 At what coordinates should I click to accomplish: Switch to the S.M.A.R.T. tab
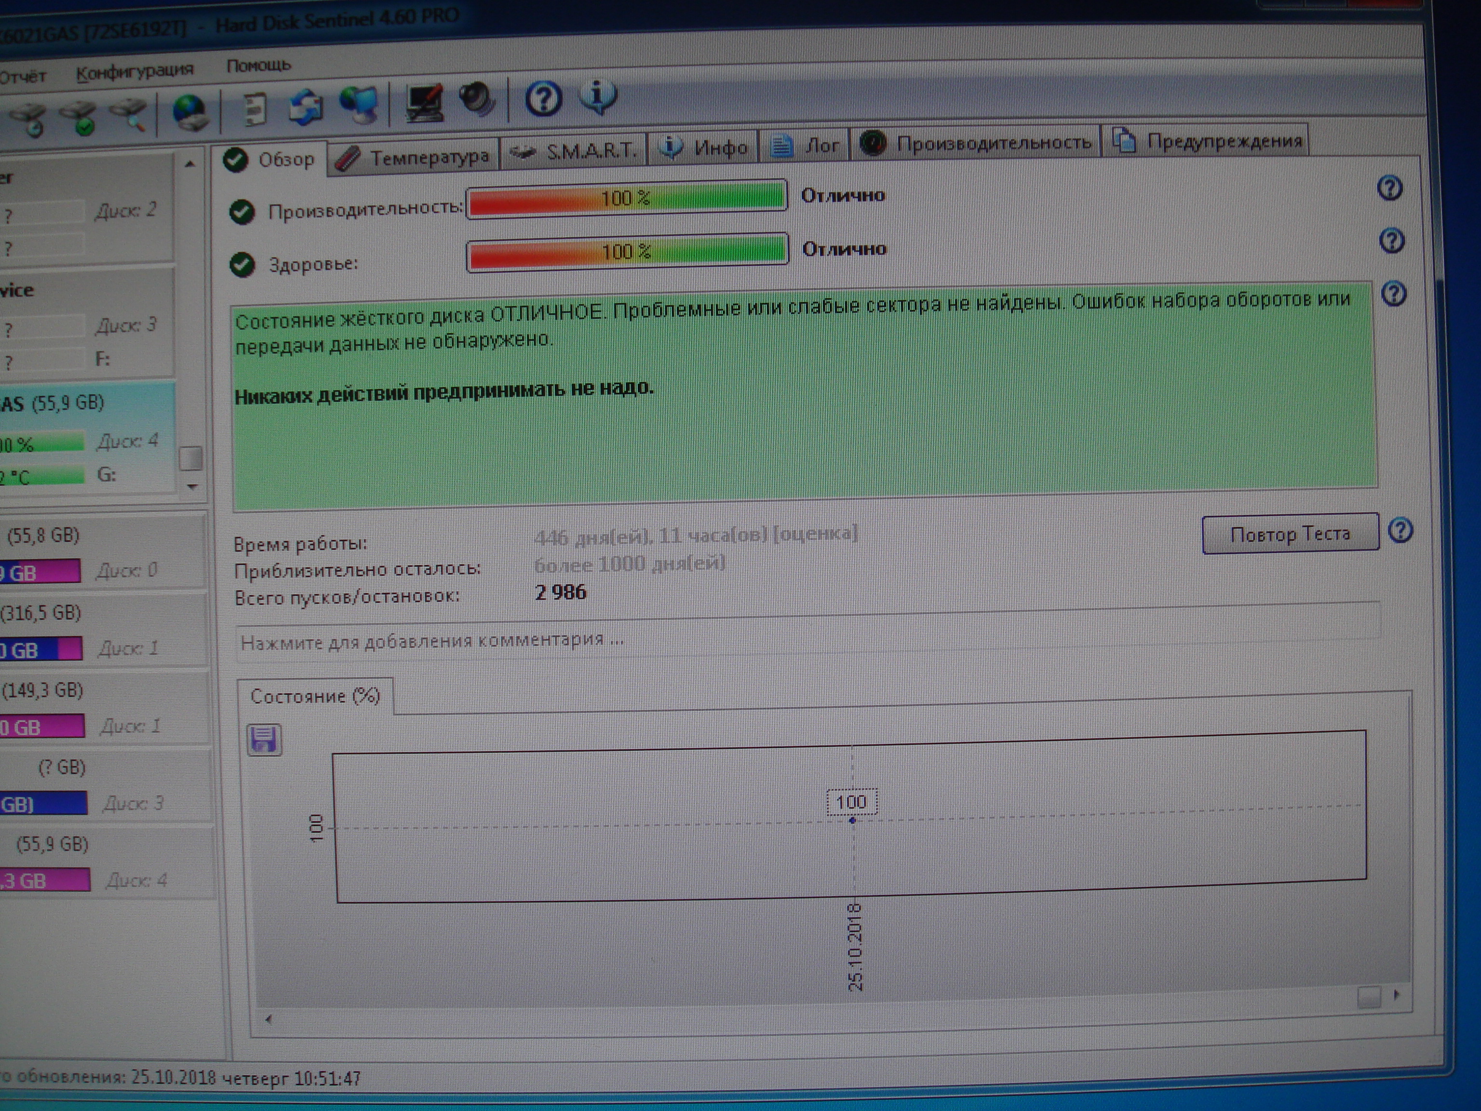(x=574, y=151)
